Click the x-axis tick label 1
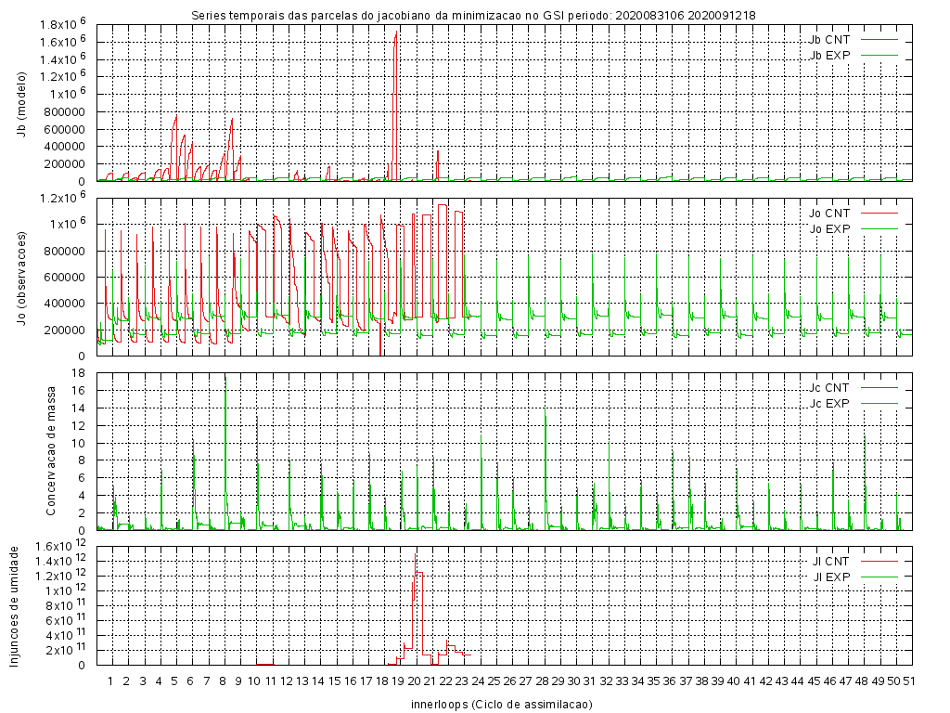Screen dimensions: 950x713 pos(110,681)
